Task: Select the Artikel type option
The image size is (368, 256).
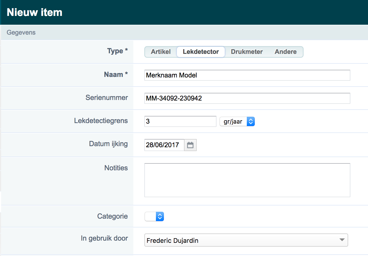Action: tap(161, 52)
